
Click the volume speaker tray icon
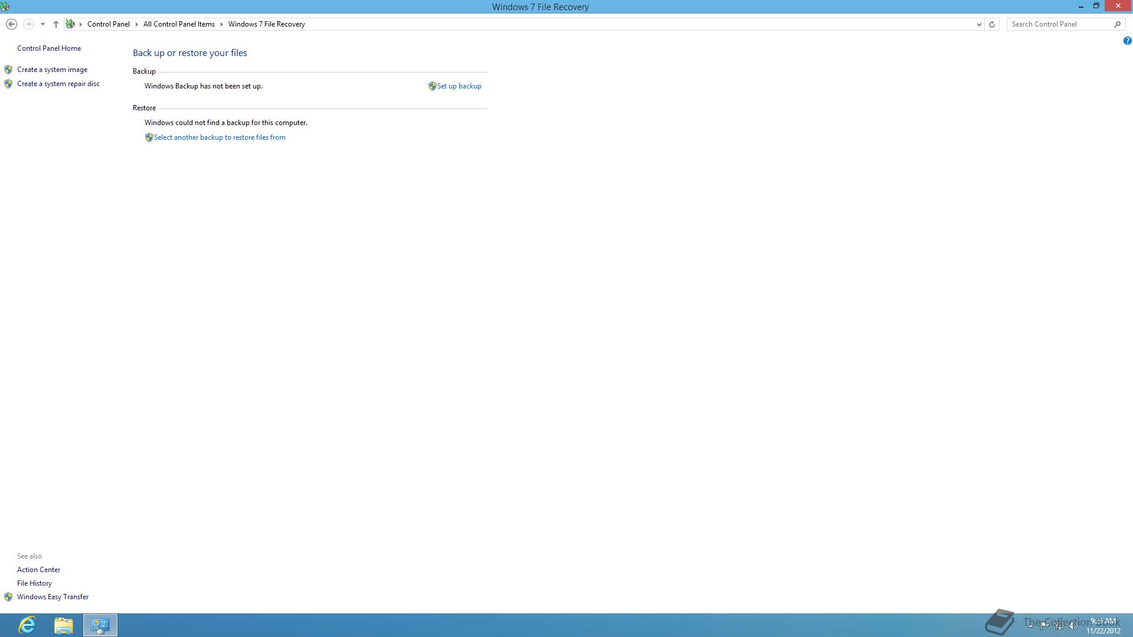pos(1073,626)
